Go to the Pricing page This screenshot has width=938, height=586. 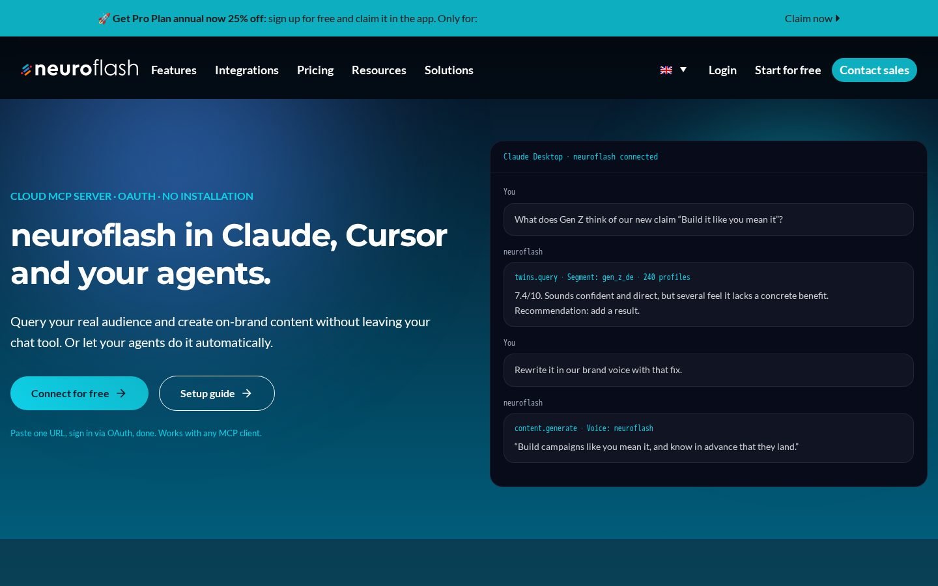point(315,70)
